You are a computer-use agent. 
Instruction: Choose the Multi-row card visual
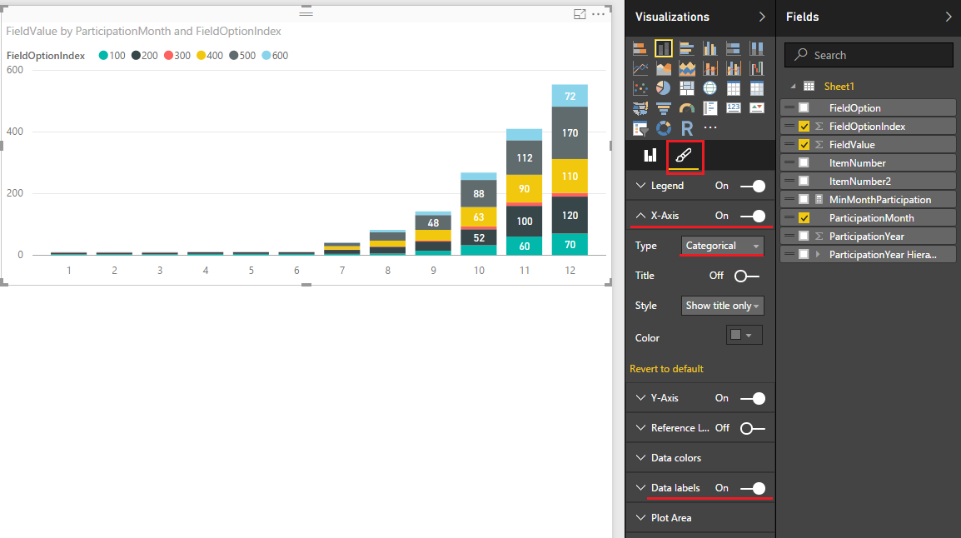710,108
